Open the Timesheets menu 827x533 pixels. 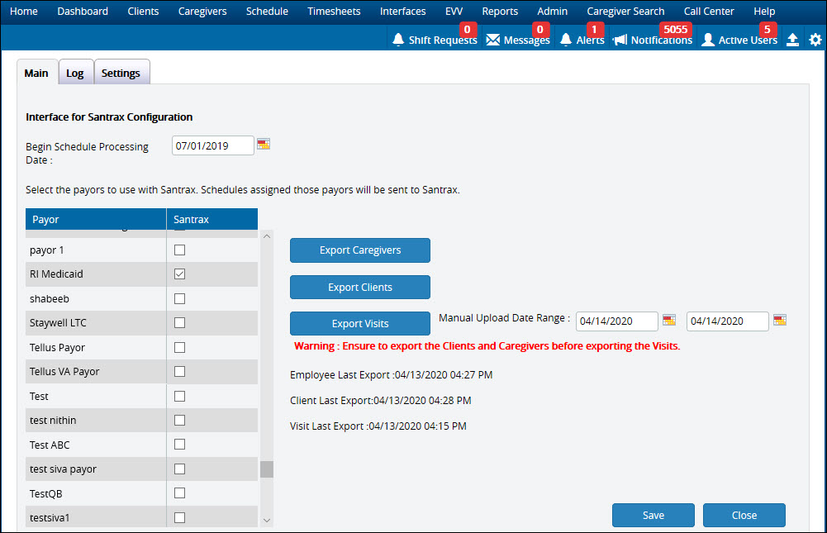334,11
